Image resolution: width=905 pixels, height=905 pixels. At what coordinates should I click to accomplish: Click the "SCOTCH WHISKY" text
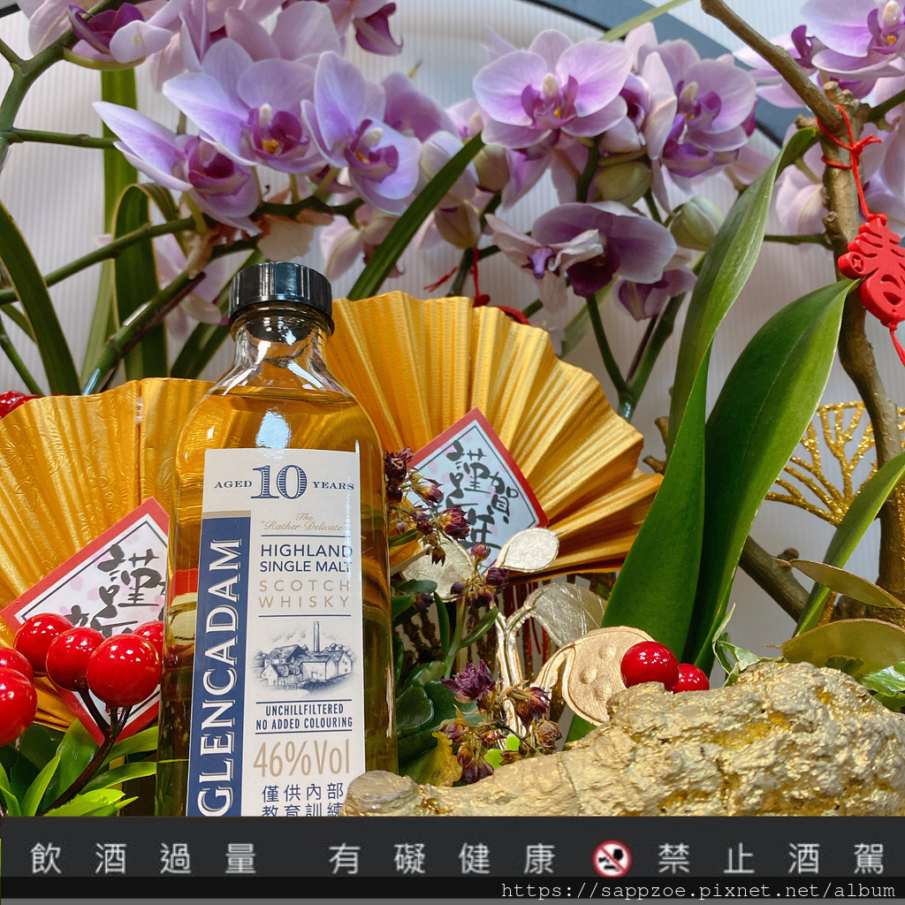(305, 594)
